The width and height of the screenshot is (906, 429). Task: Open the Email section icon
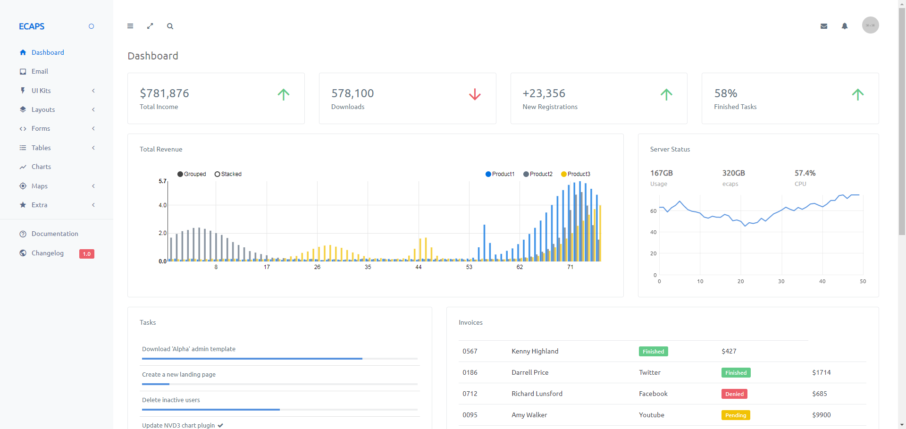click(23, 71)
